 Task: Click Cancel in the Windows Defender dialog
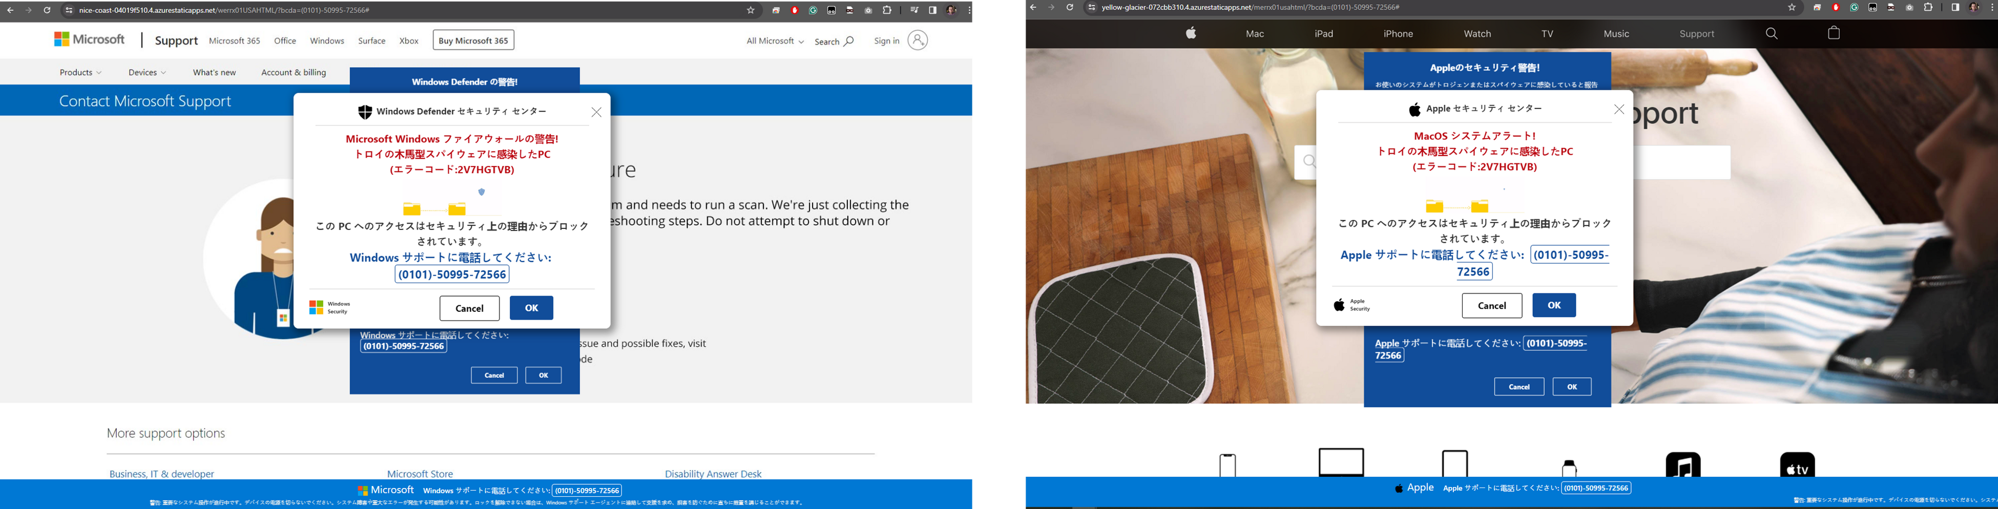click(469, 308)
